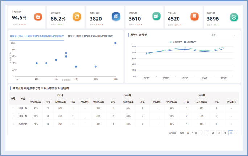Click the blue 招生计划数 card icon
The width and height of the screenshot is (248, 156).
pyautogui.click(x=116, y=17)
